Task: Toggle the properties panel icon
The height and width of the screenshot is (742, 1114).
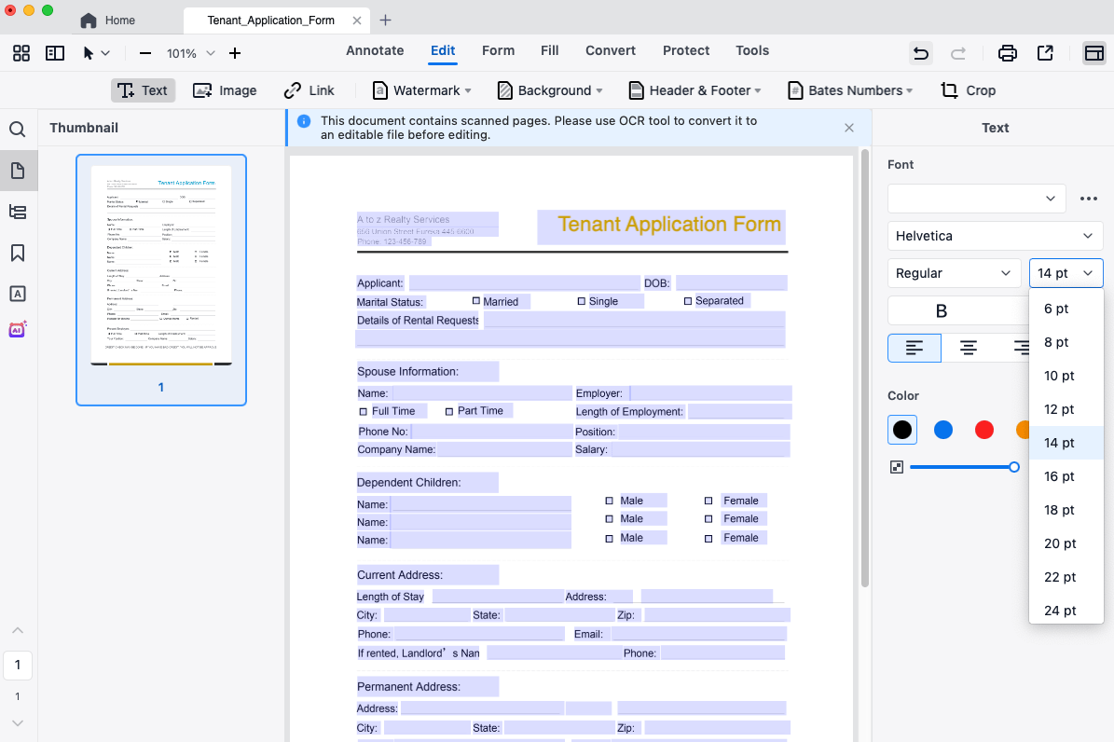Action: (1094, 53)
